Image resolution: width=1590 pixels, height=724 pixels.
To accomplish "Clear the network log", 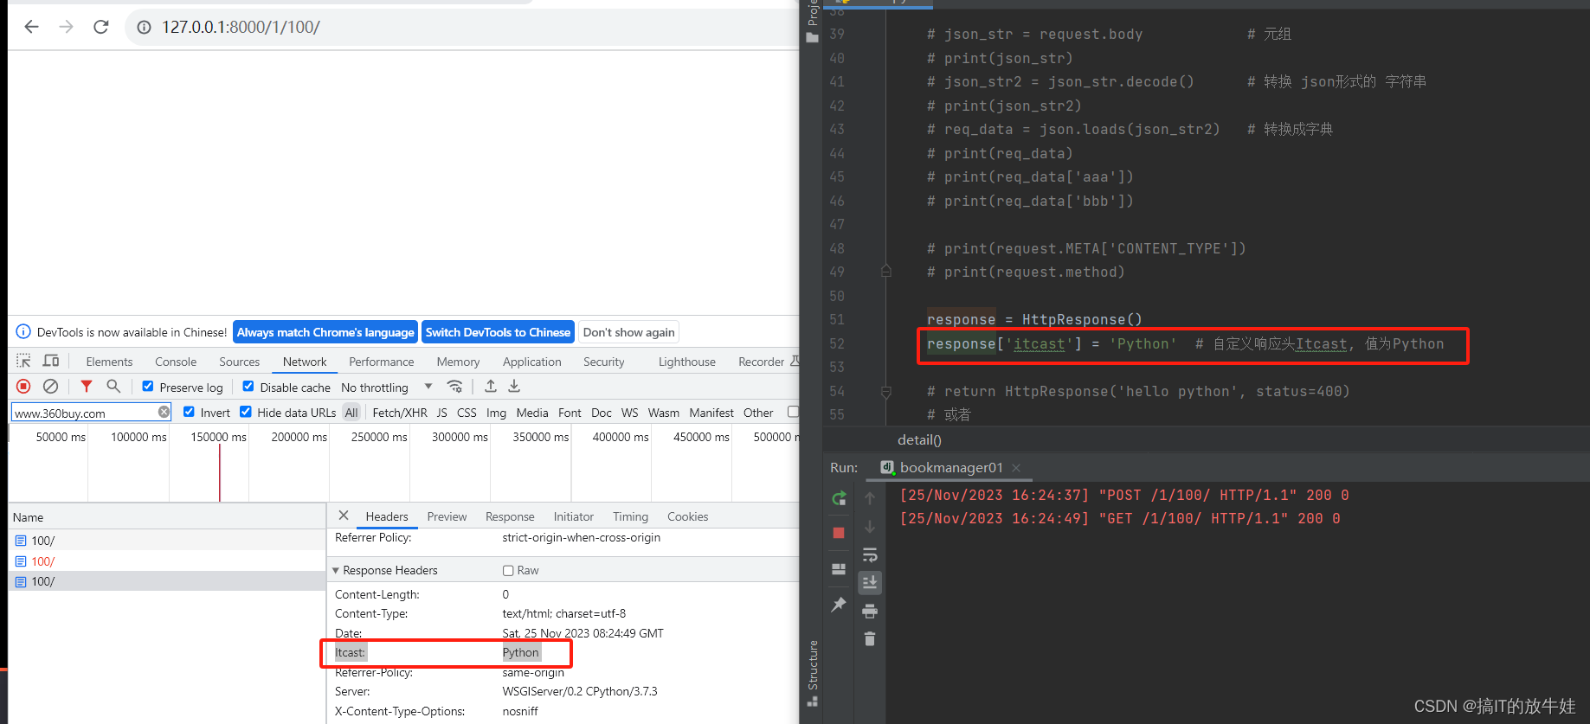I will (51, 387).
